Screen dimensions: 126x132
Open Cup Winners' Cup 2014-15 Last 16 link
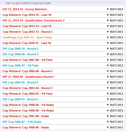coord(27,15)
